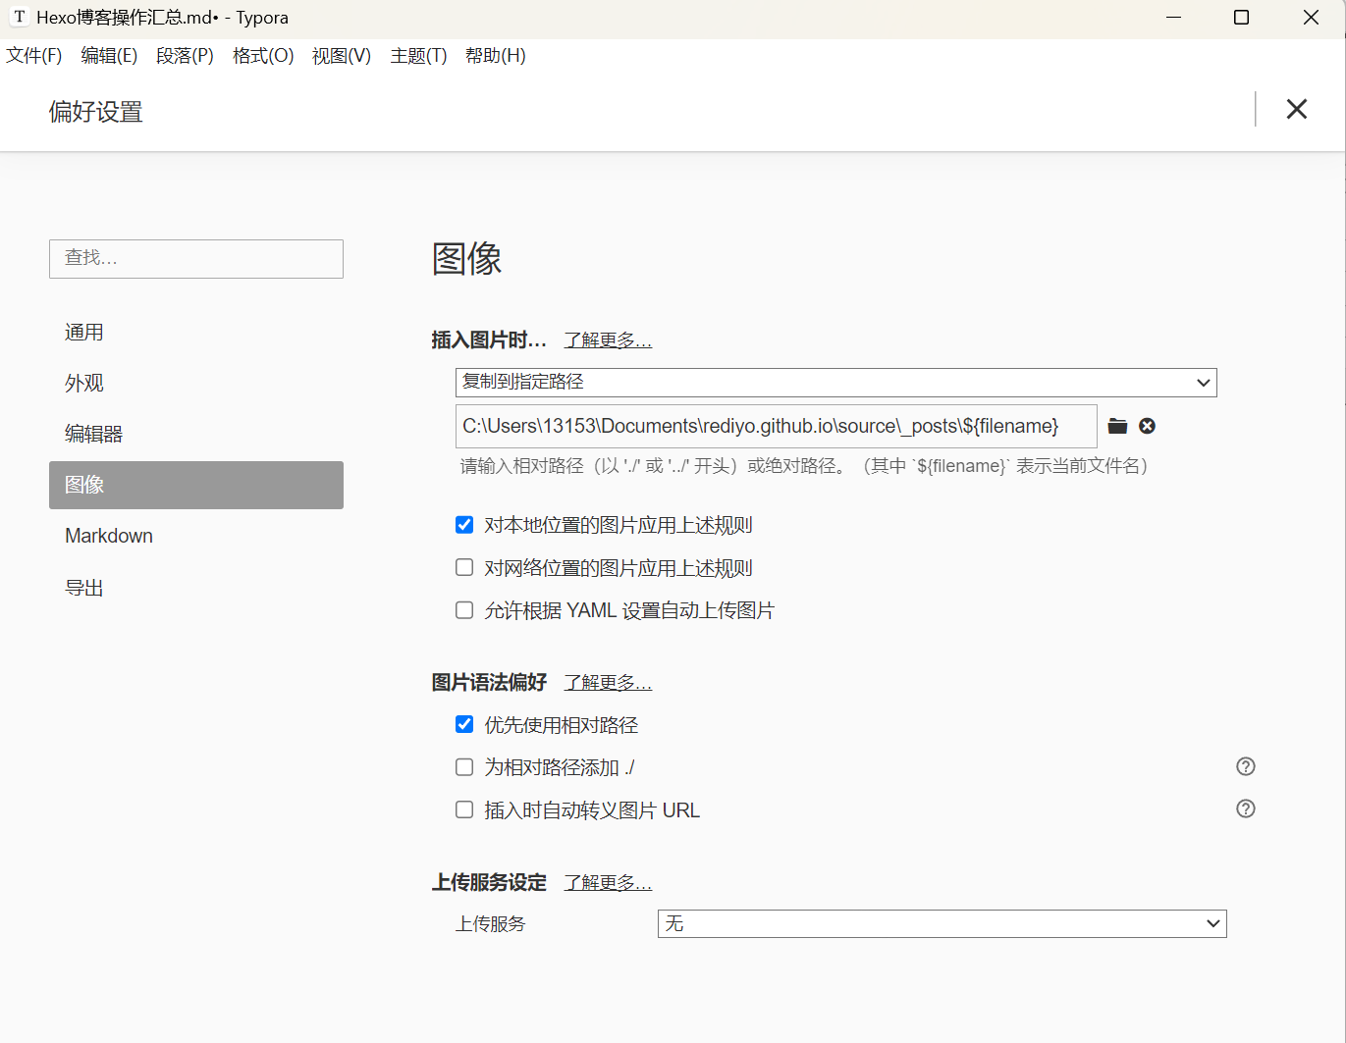1346x1043 pixels.
Task: Click 了解更多 link next to 插入图片时
Action: click(x=608, y=340)
